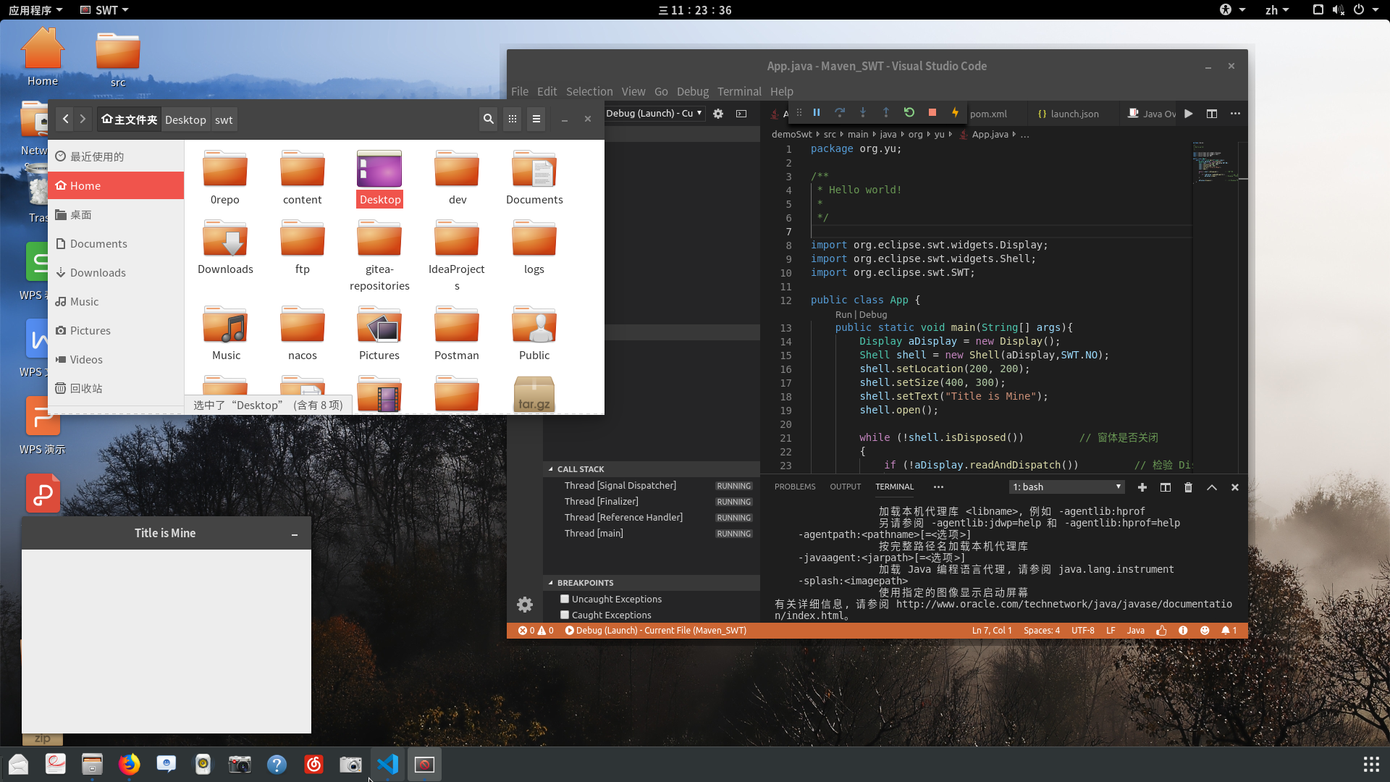Viewport: 1390px width, 782px height.
Task: Pause the debug session in VS Code
Action: [817, 113]
